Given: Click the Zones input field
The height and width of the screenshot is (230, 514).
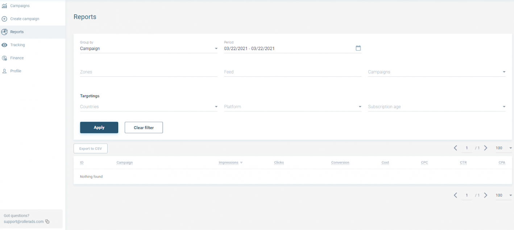Looking at the screenshot, I should pos(149,72).
